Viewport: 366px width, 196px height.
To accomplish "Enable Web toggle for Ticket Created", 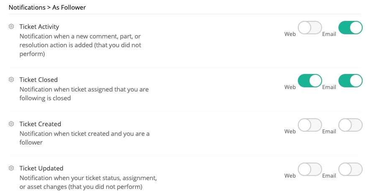I will tap(310, 125).
